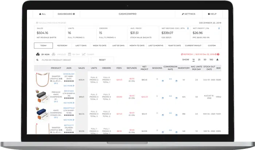The height and width of the screenshot is (150, 255).
Task: Show 50 rows per page
Action: click(x=205, y=59)
